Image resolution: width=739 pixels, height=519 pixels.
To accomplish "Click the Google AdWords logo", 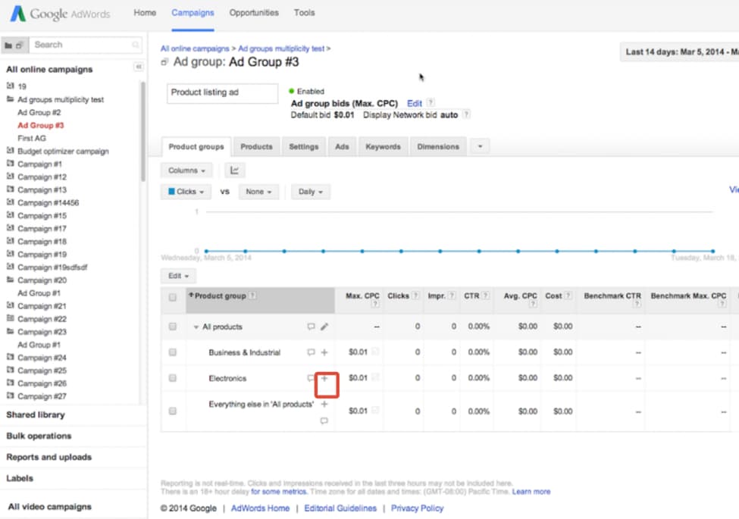I will [60, 14].
